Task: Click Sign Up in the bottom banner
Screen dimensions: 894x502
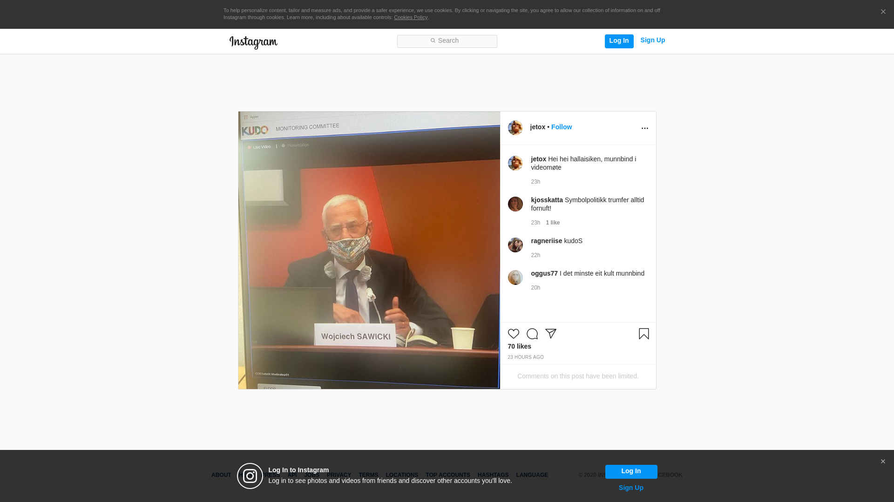Action: (x=631, y=488)
